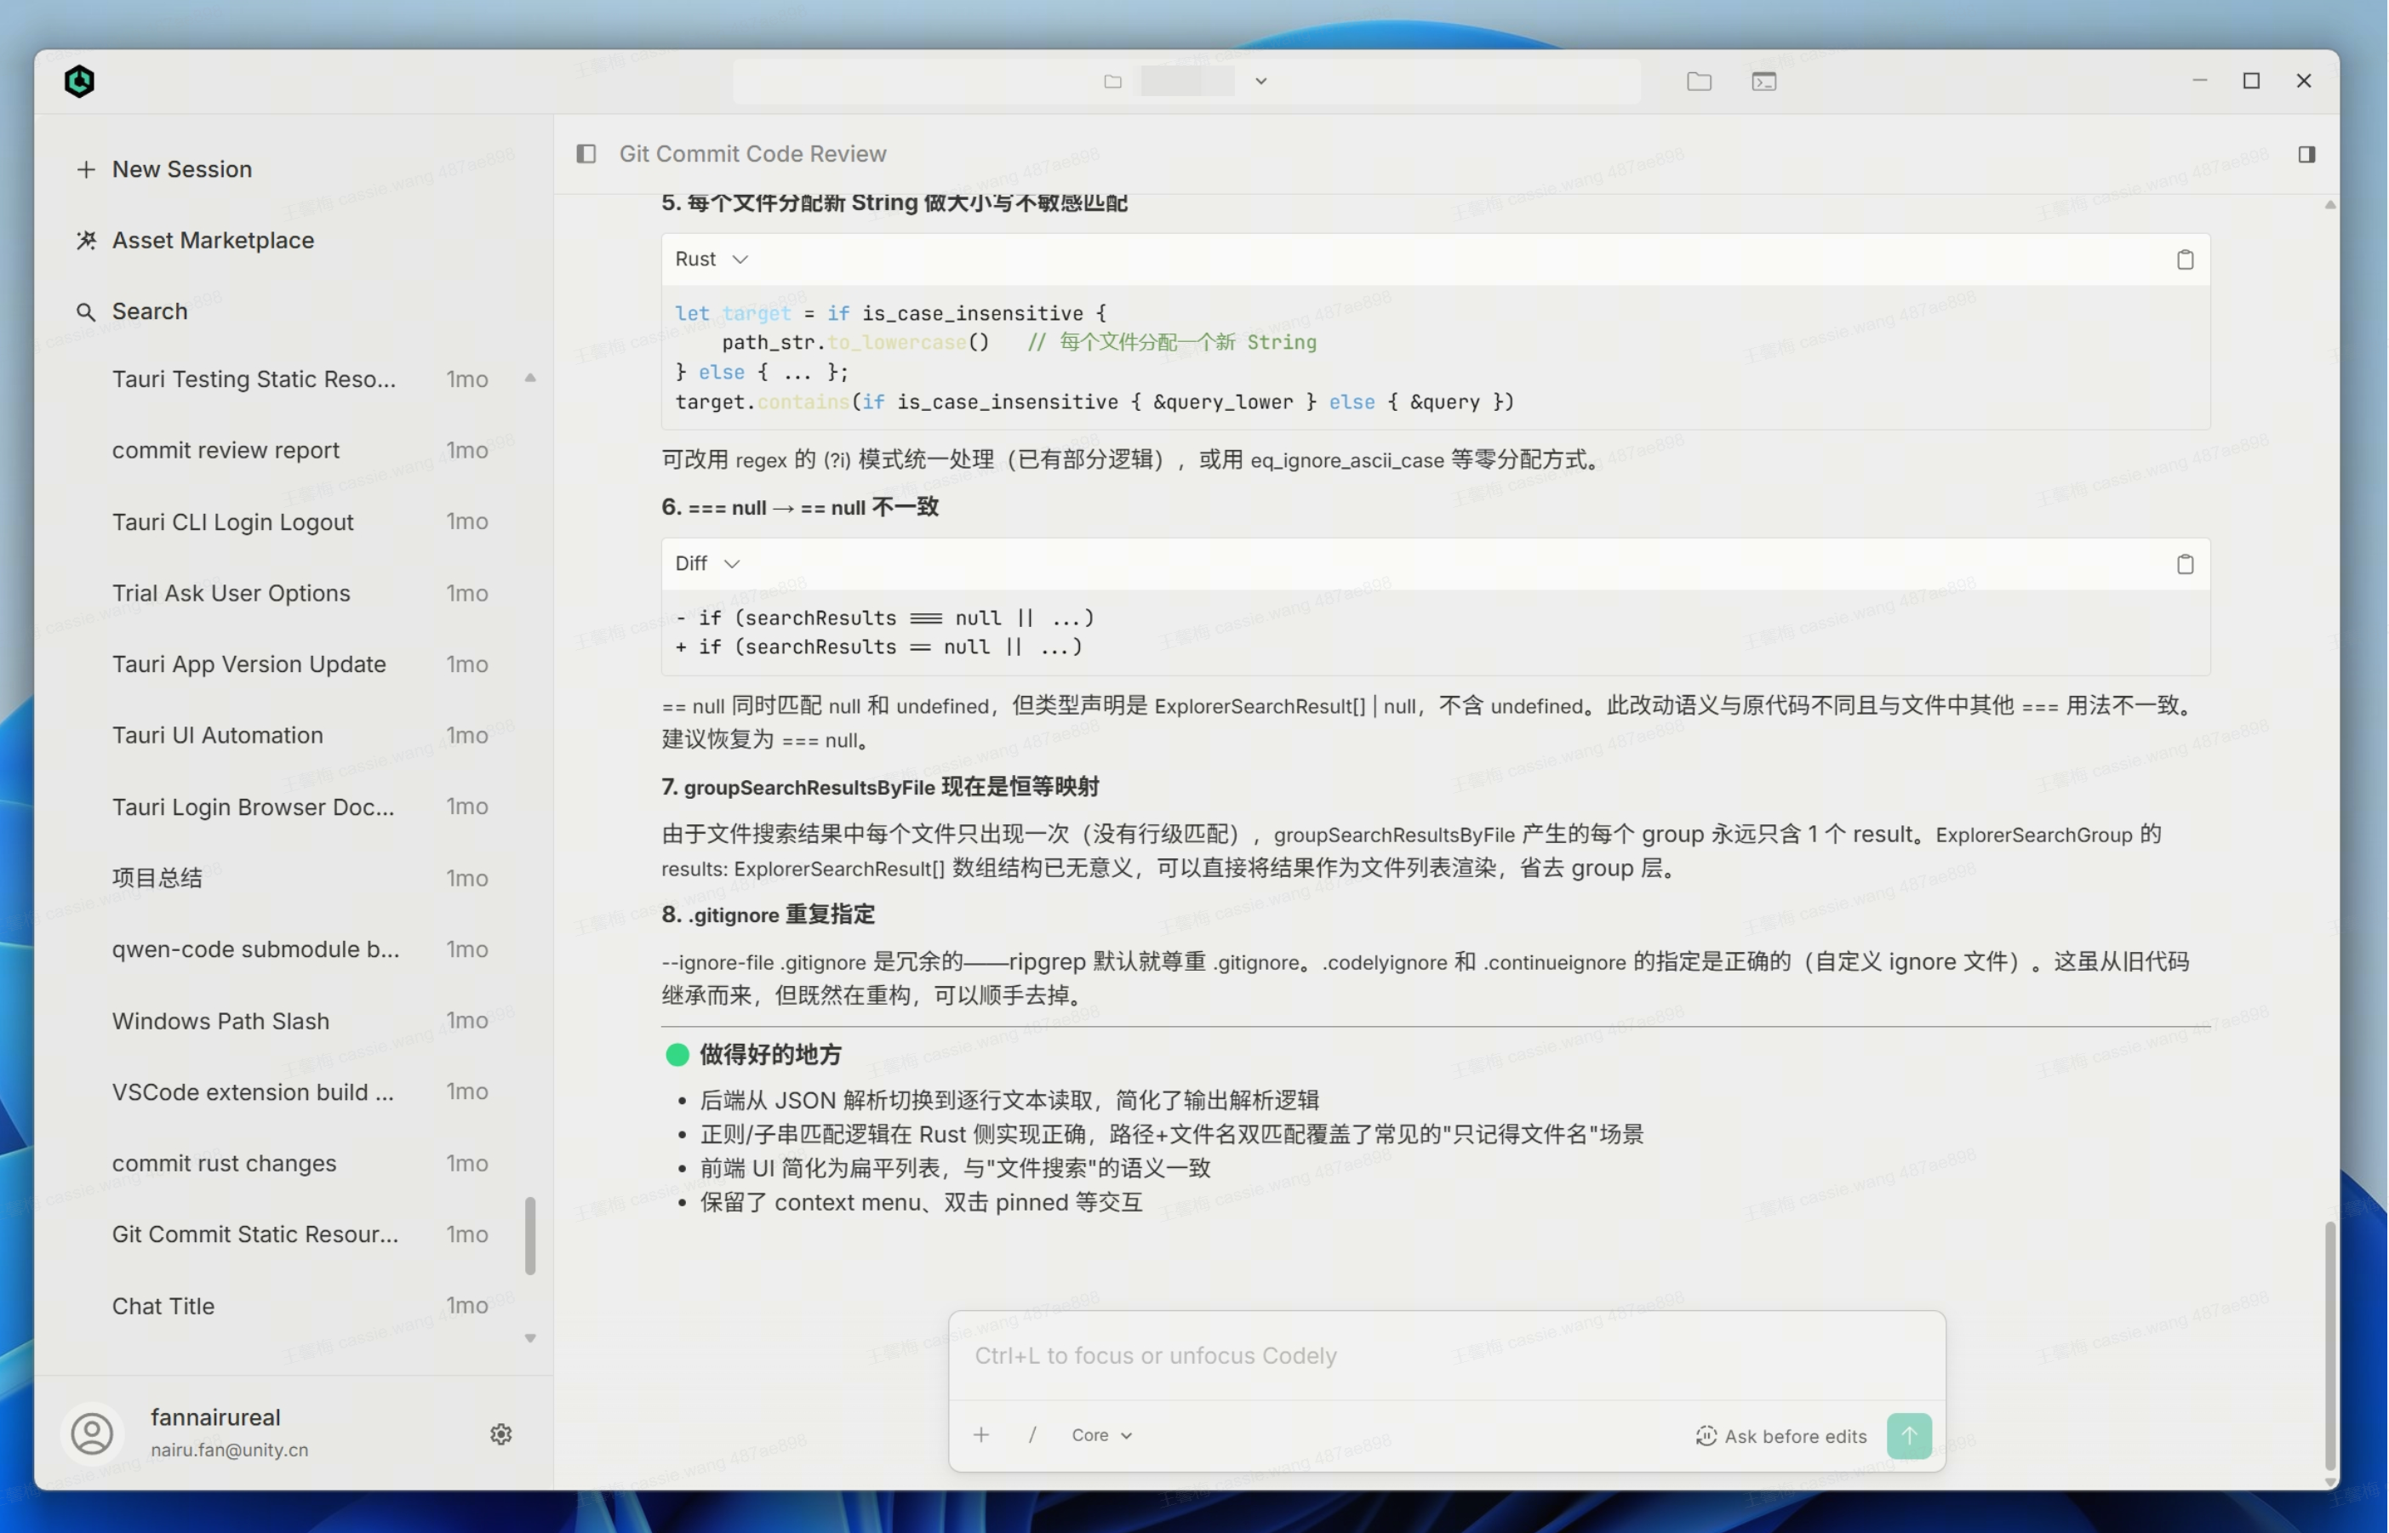Close the Codely window

[x=2303, y=81]
